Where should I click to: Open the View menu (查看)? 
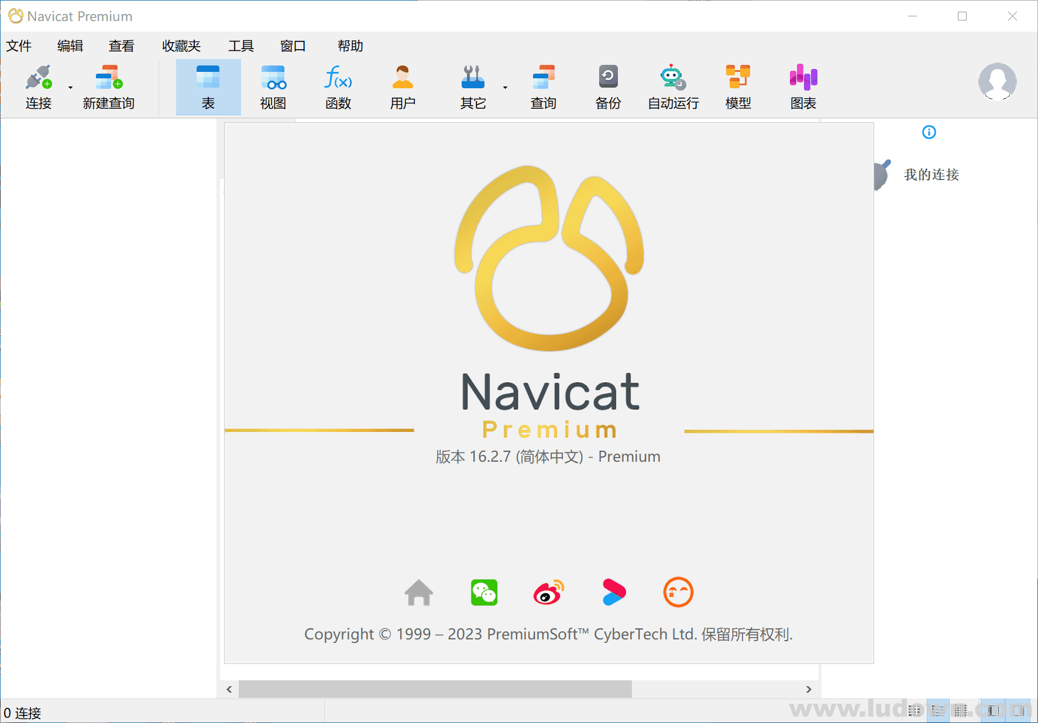[x=122, y=46]
